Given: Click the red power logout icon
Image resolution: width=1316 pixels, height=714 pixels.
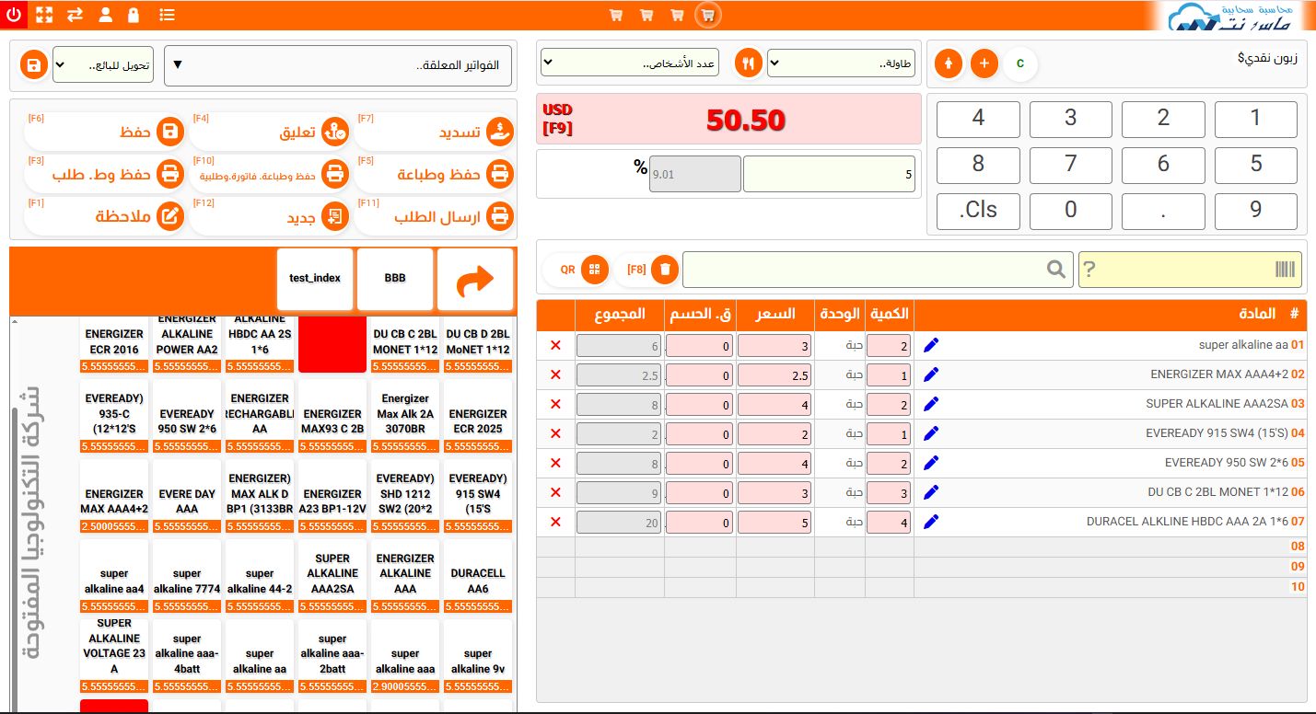Looking at the screenshot, I should (15, 15).
